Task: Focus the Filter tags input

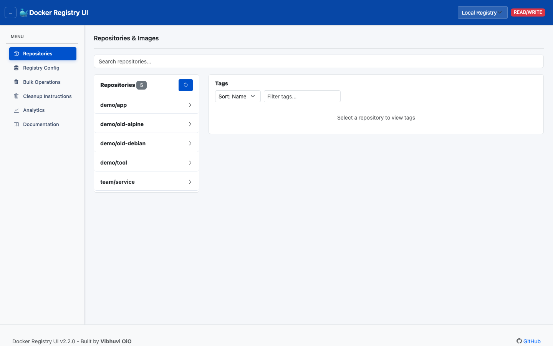Action: pos(302,96)
